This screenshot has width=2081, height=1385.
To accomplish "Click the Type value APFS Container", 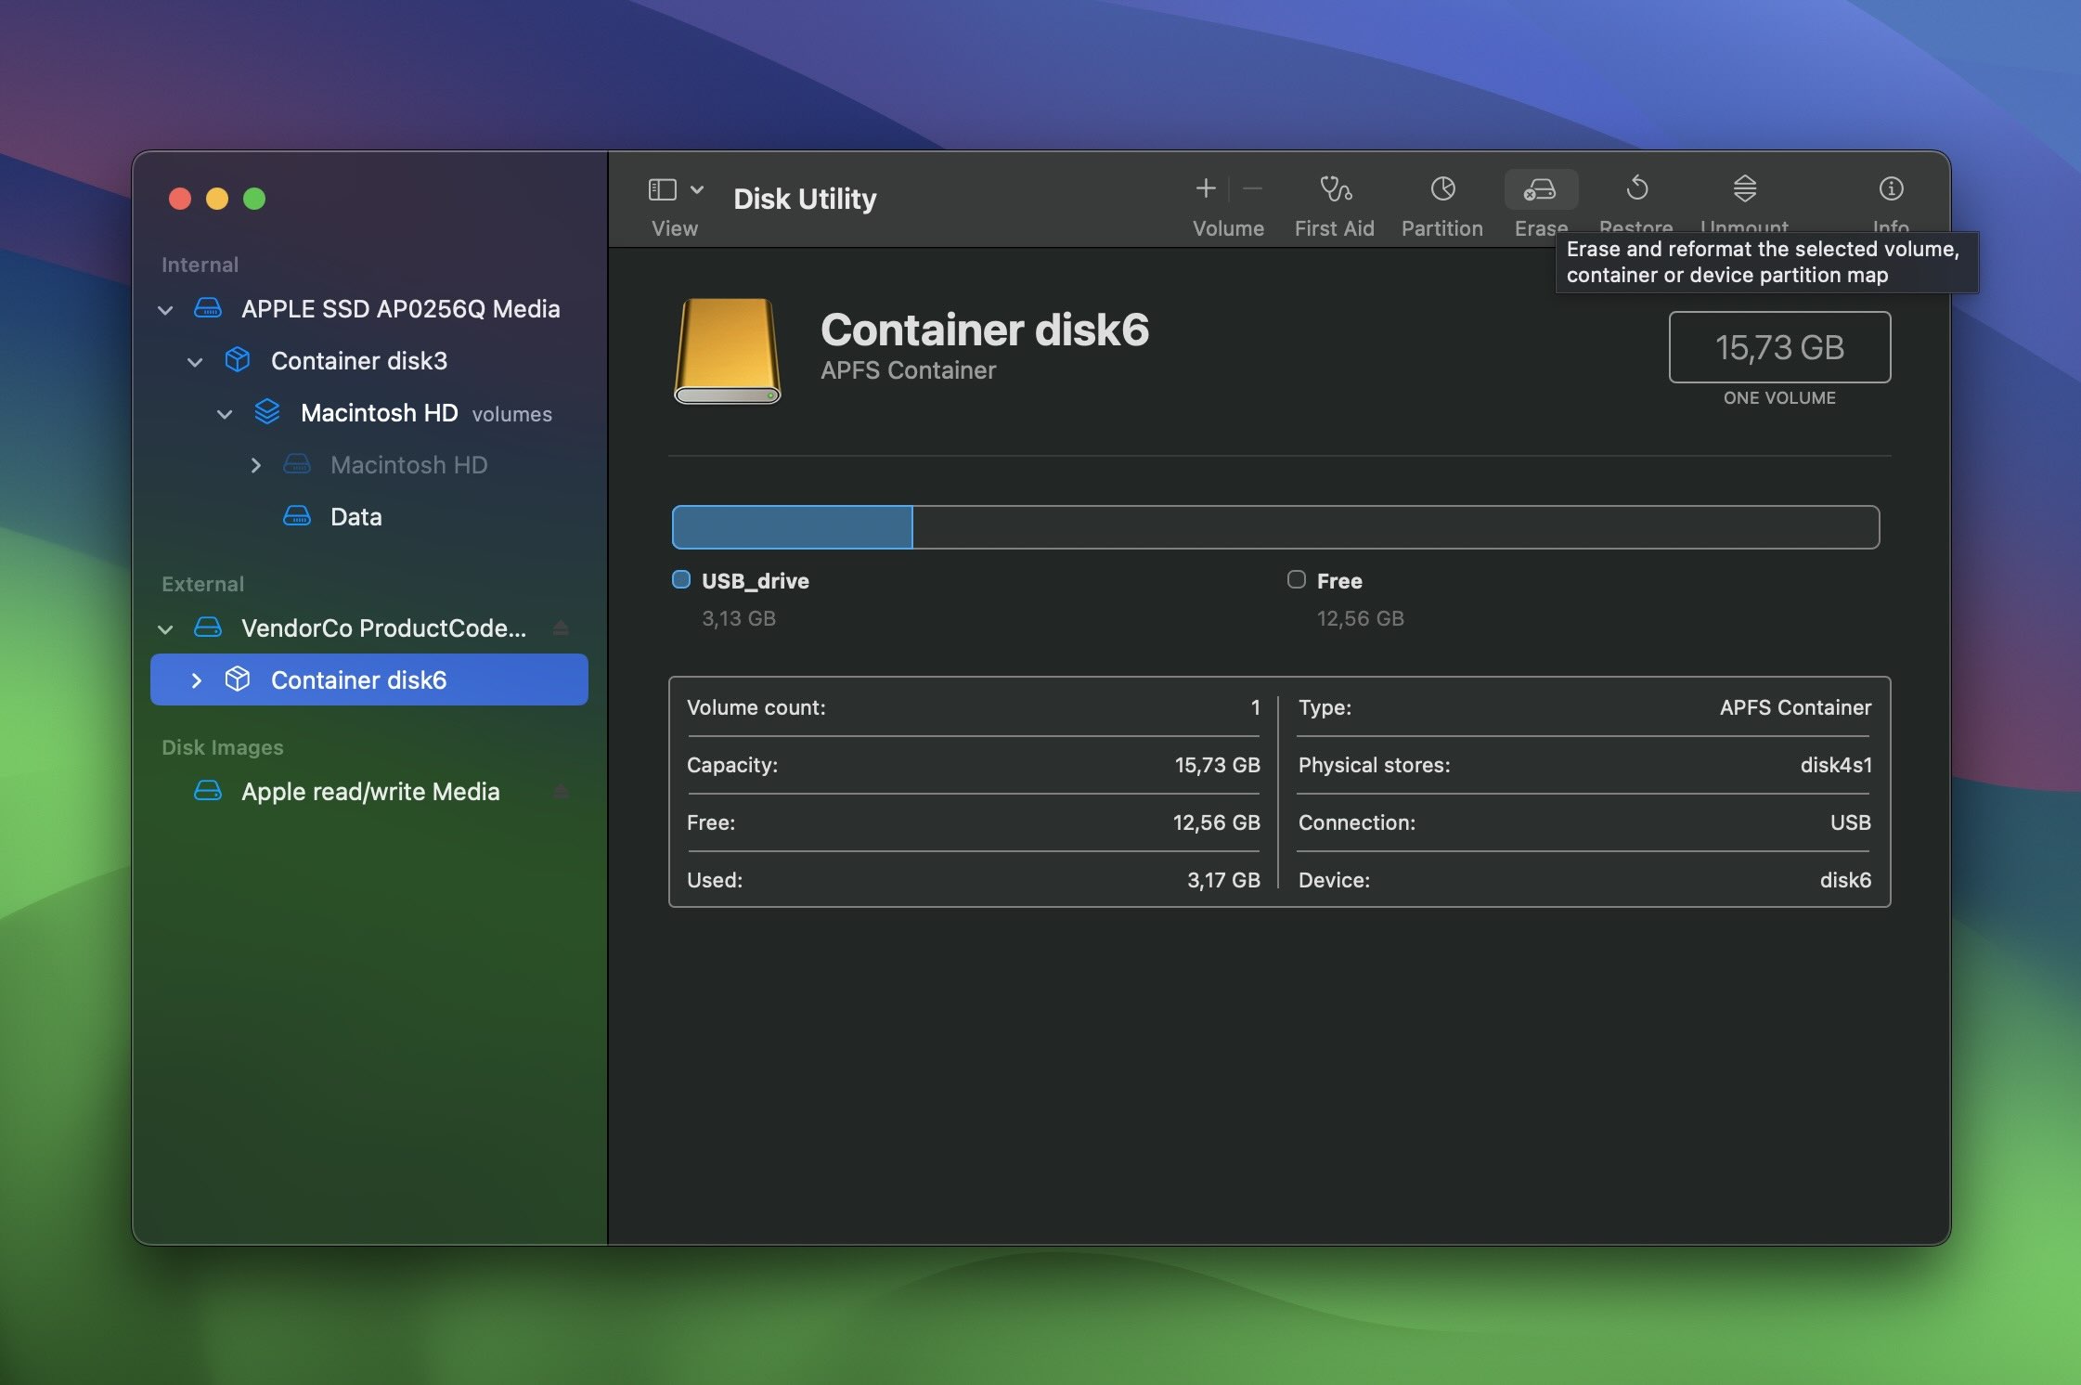I will tap(1795, 707).
